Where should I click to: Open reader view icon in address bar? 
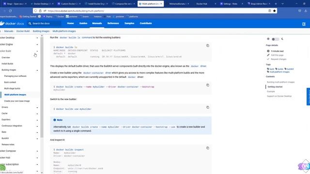[x=269, y=11]
